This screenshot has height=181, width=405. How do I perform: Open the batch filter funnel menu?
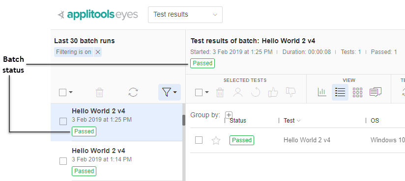point(170,92)
